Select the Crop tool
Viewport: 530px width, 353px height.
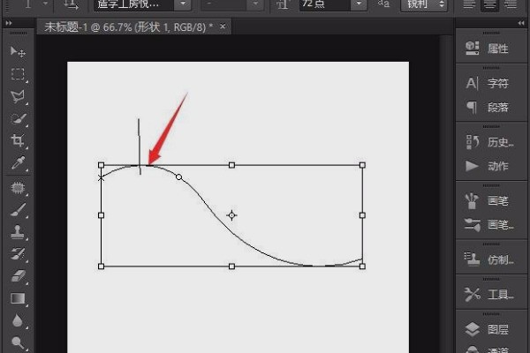(x=18, y=140)
